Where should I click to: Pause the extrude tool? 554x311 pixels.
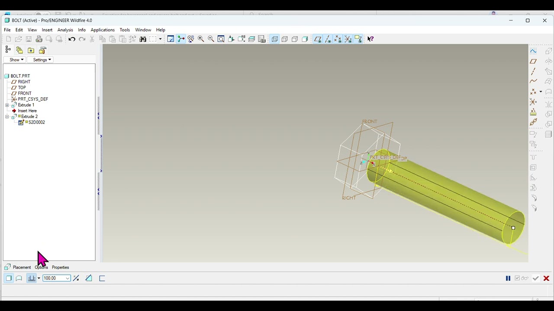[508, 278]
